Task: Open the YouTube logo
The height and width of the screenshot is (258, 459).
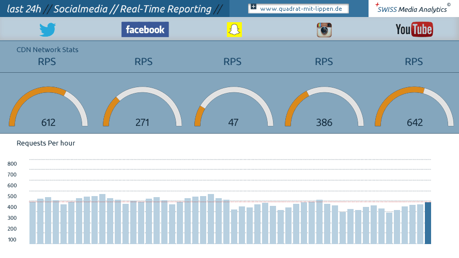Action: click(414, 29)
